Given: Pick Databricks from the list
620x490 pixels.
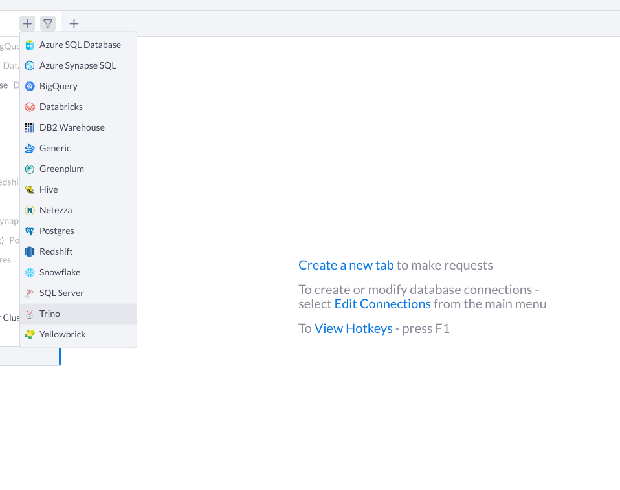Looking at the screenshot, I should [x=78, y=107].
